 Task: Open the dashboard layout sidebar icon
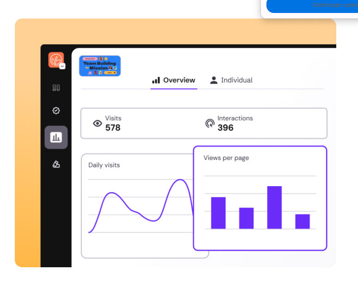[x=56, y=88]
